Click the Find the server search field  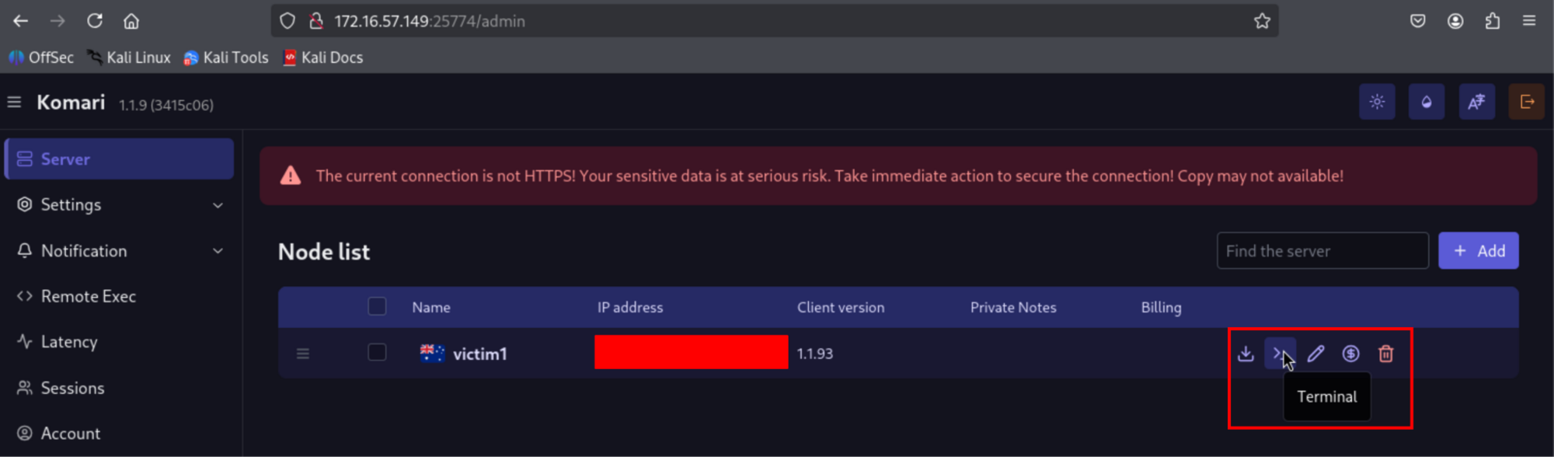click(x=1322, y=251)
